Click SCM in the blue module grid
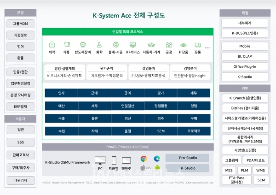Screen dimensions: 276x195 pos(161,131)
